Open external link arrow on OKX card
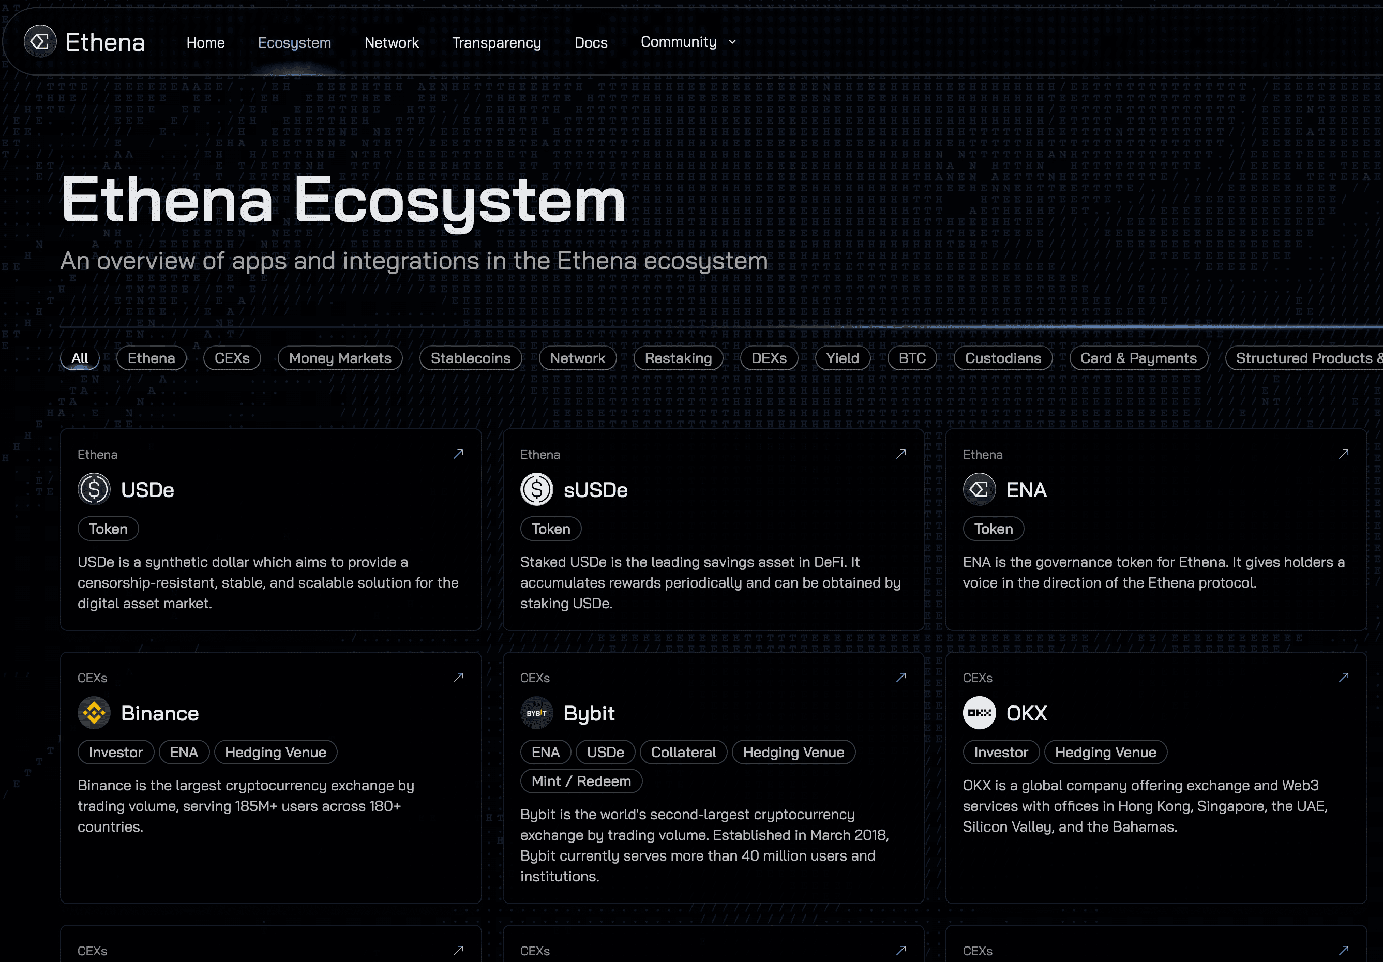The width and height of the screenshot is (1383, 962). 1344,678
